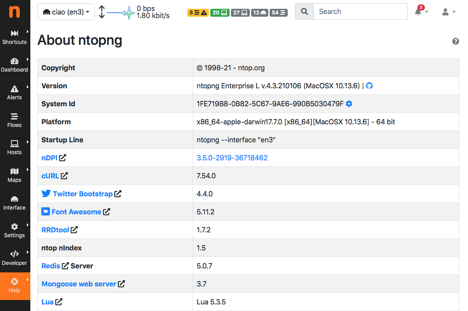
Task: Click the Font Awesome flag icon
Action: 45,212
